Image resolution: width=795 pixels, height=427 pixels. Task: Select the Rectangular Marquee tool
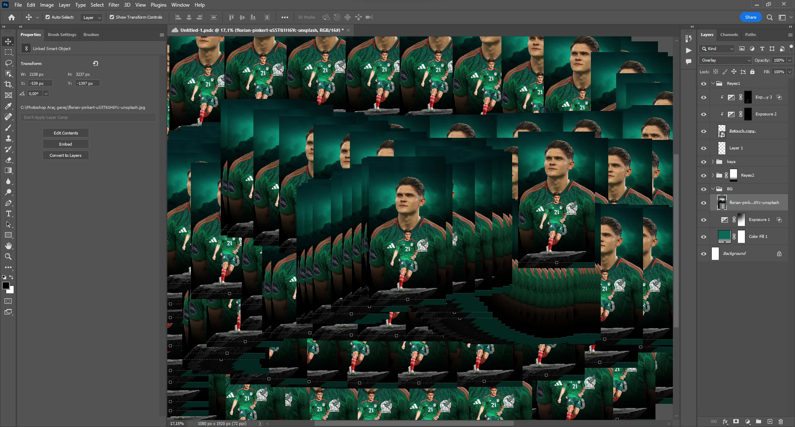coord(8,52)
